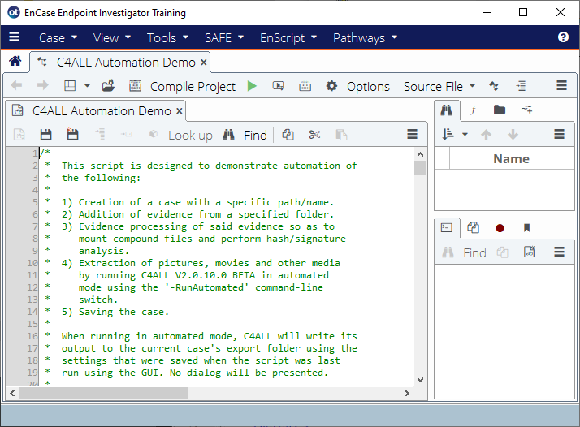Click the Save As floppy icon with red mark
The width and height of the screenshot is (580, 427).
pos(72,134)
